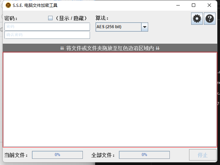Maximize the S.S.E. window
Screen dimensions: 220x165
tap(194, 5)
